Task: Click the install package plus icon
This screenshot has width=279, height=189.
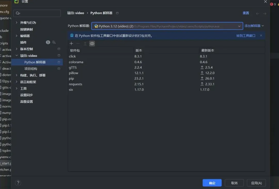Action: coord(71,43)
